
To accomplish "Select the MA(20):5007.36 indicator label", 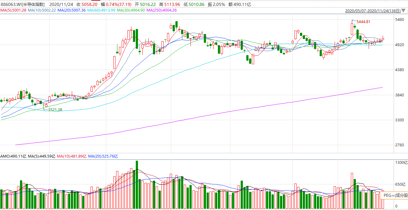I will coord(71,10).
